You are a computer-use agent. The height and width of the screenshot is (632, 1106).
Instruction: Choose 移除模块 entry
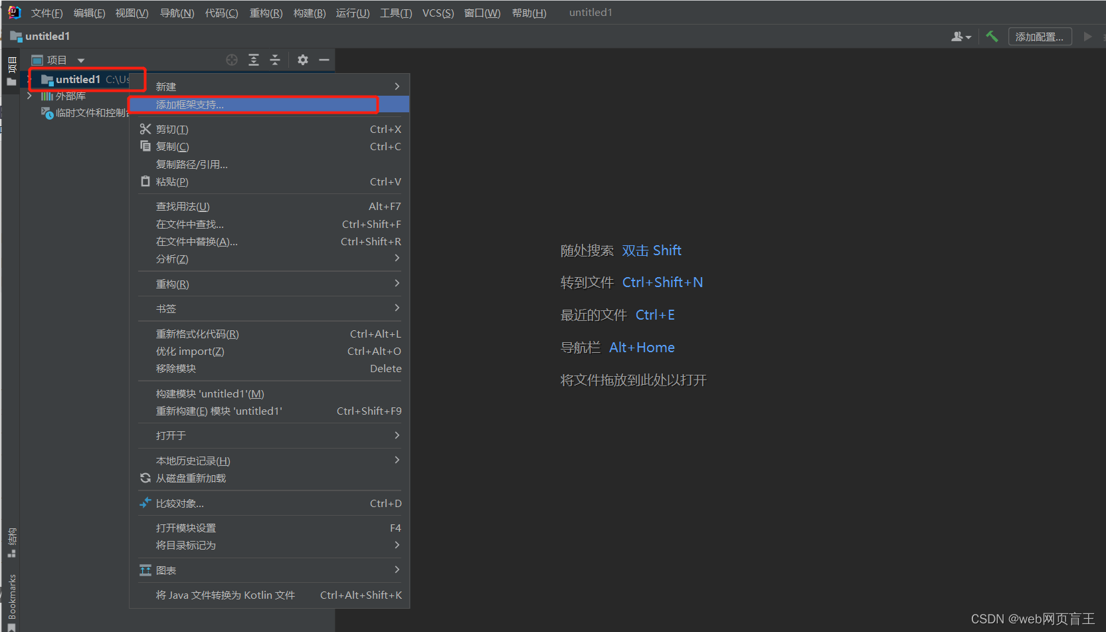click(x=269, y=368)
